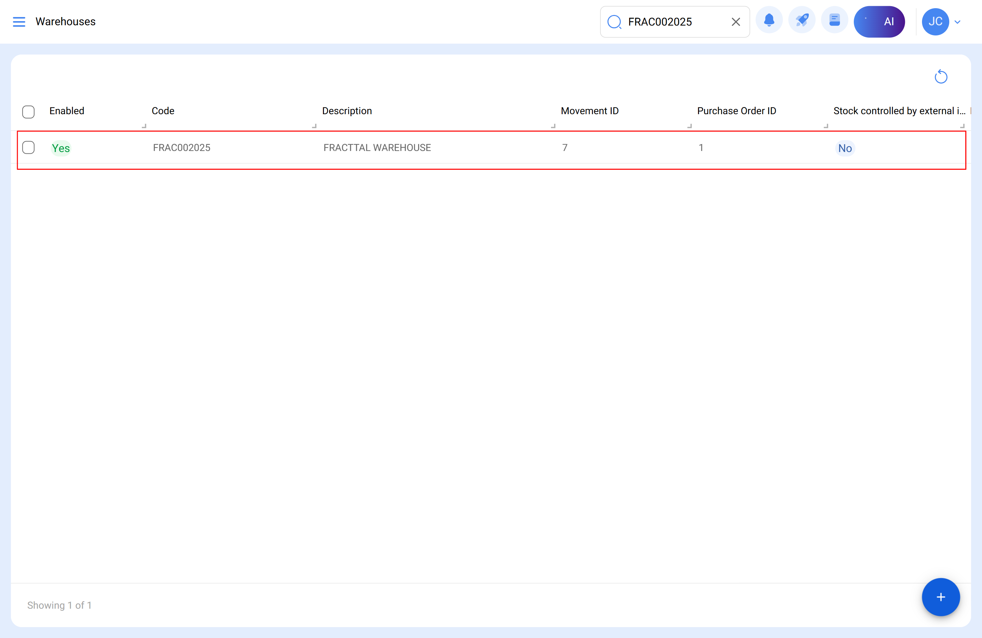Click the Purchase Order ID column header
982x638 pixels.
click(736, 111)
